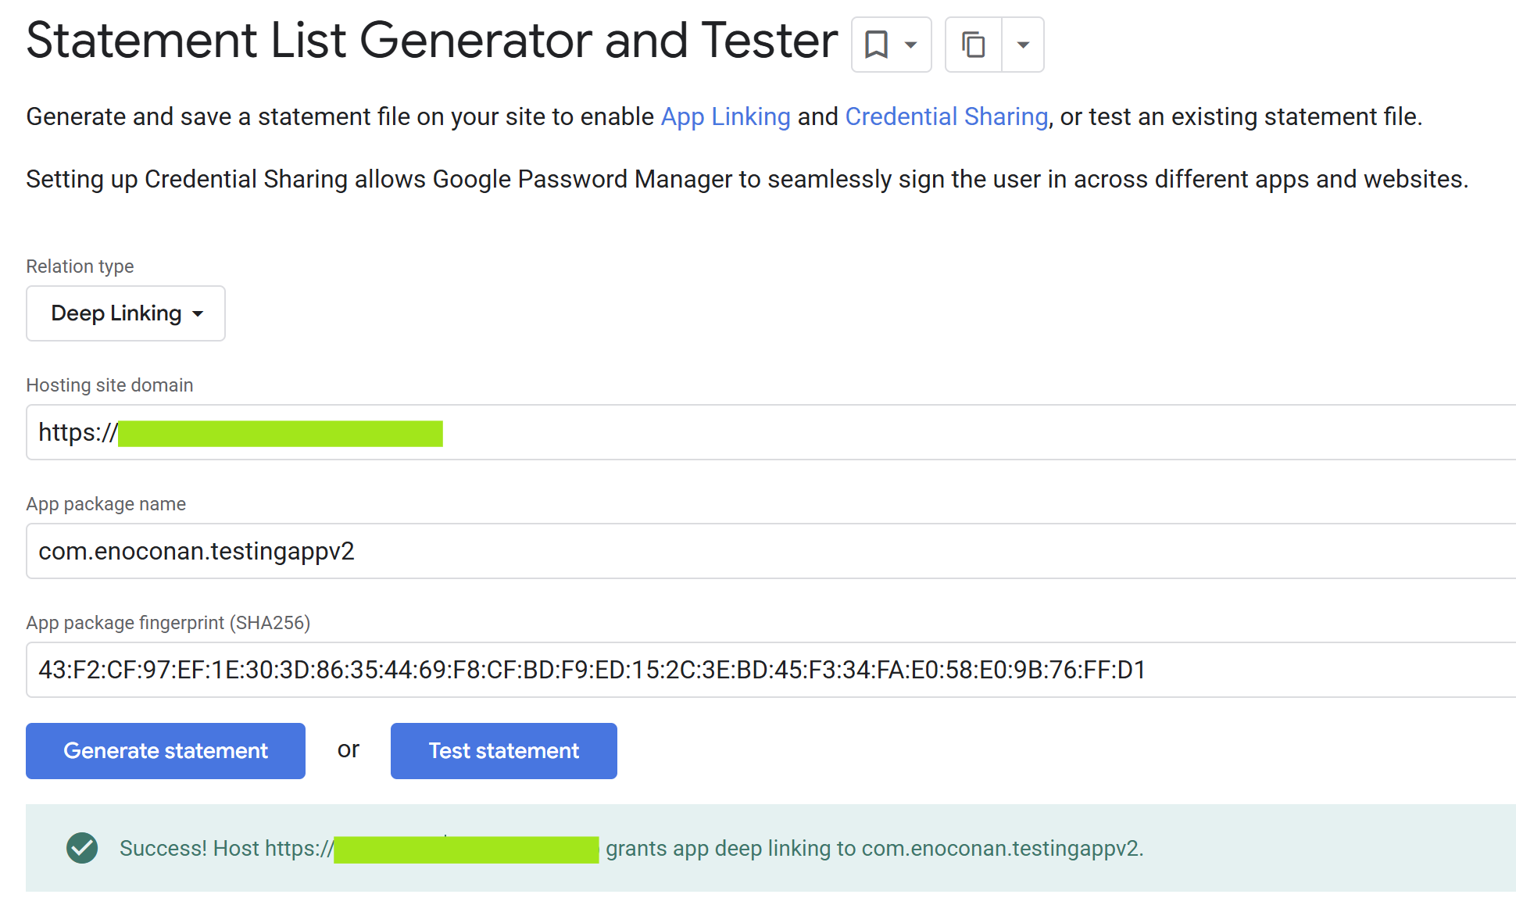Focus the Hosting site domain field

781,432
